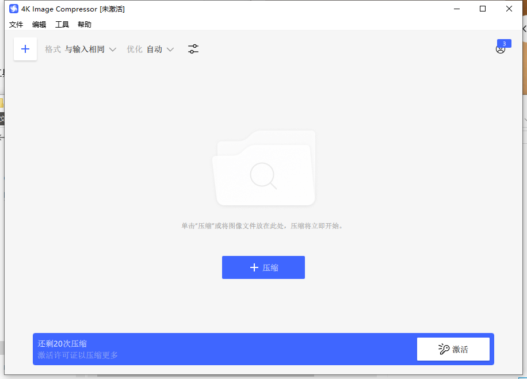Screen dimensions: 527x379
Task: Open the 帮助 menu
Action: click(x=83, y=24)
